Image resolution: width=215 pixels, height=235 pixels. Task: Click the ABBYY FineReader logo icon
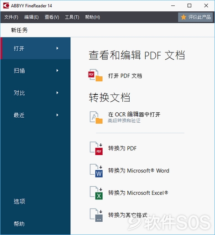tap(6, 5)
